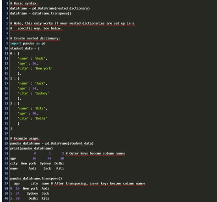Click pandas_dataframe.transpose() on line 36
Viewport: 217px width, 202px height.
[x=36, y=178]
